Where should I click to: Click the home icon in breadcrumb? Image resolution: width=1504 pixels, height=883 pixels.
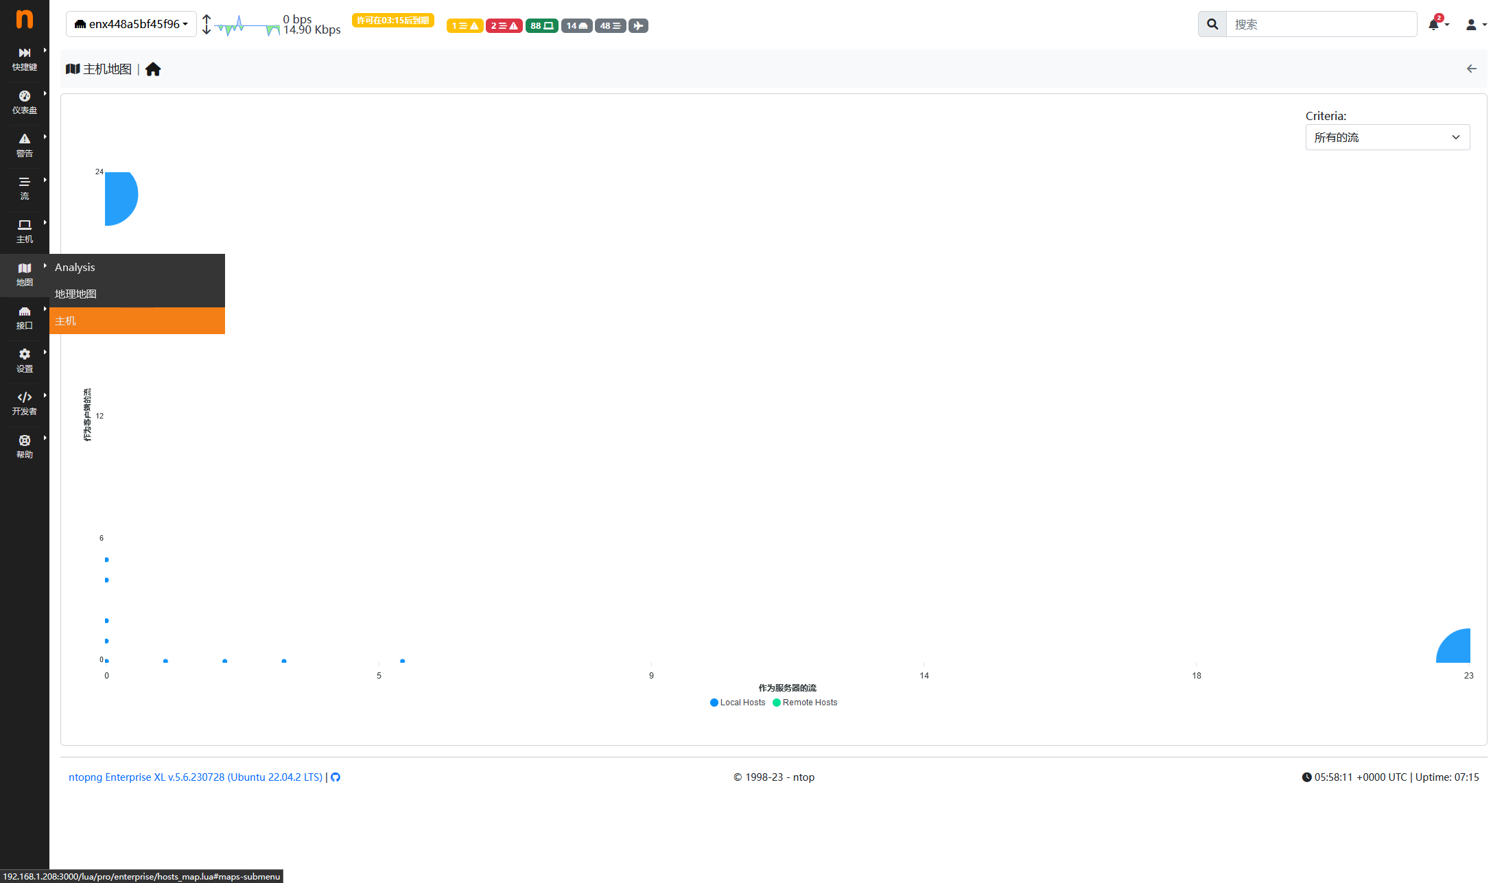pyautogui.click(x=153, y=69)
